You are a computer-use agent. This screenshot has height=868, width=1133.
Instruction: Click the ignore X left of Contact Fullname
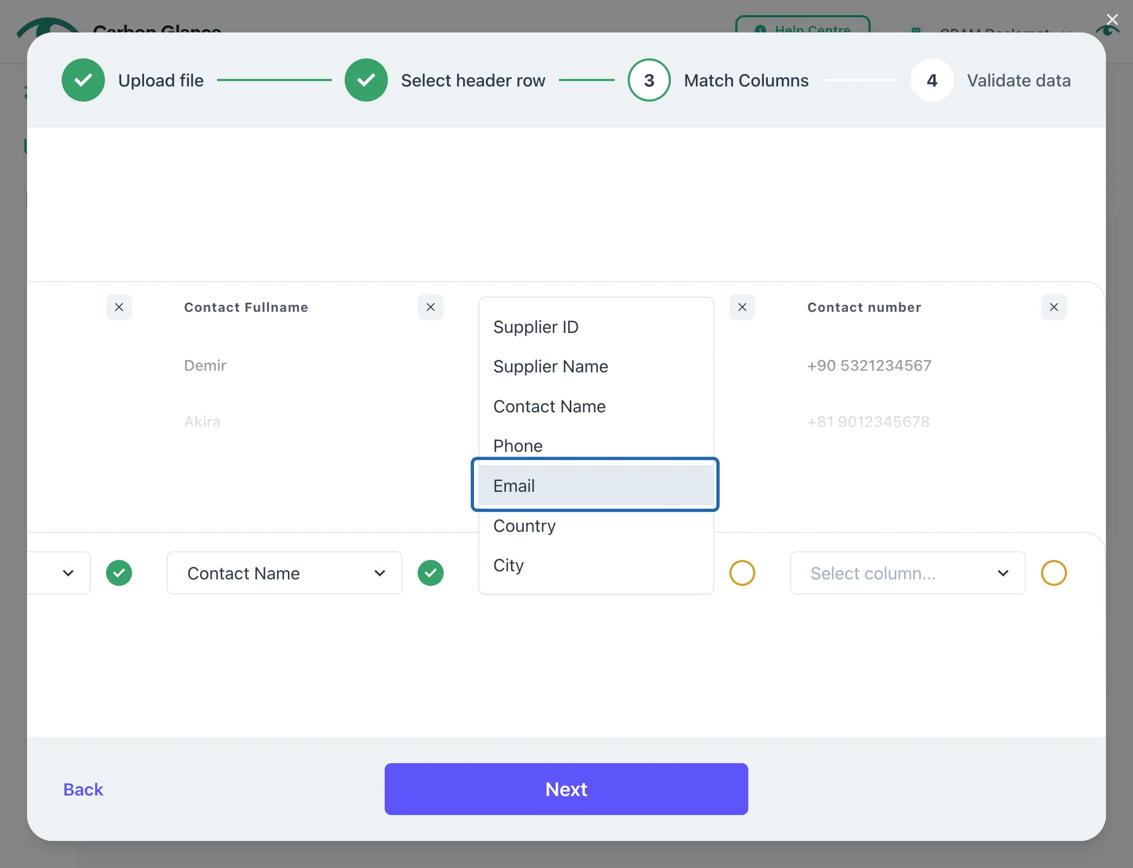(x=119, y=307)
